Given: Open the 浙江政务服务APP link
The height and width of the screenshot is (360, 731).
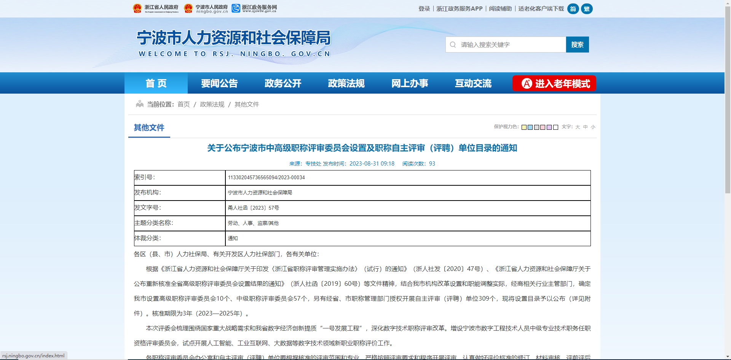Looking at the screenshot, I should (459, 9).
